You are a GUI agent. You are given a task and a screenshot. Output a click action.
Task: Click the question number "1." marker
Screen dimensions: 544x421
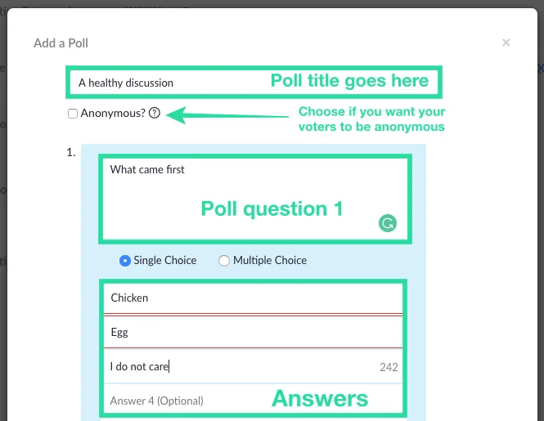click(70, 153)
